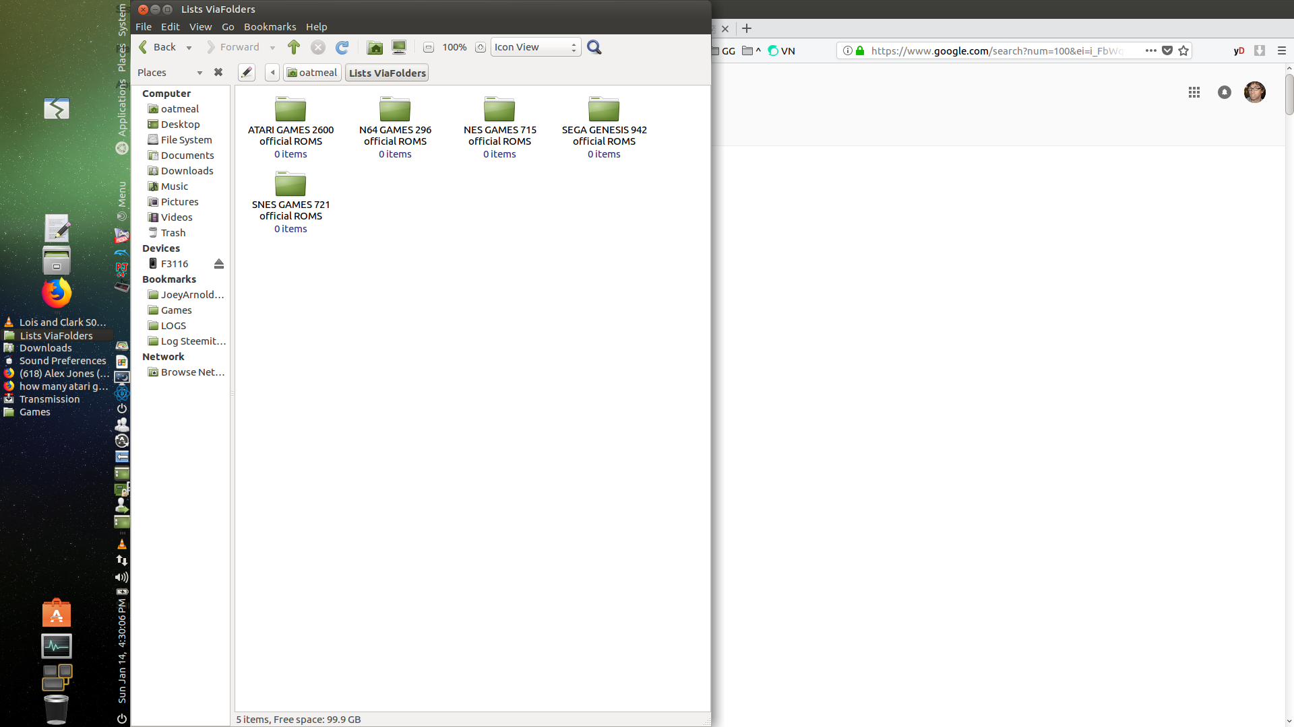The width and height of the screenshot is (1294, 727).
Task: Click the path bar left-scroll arrow
Action: 272,73
